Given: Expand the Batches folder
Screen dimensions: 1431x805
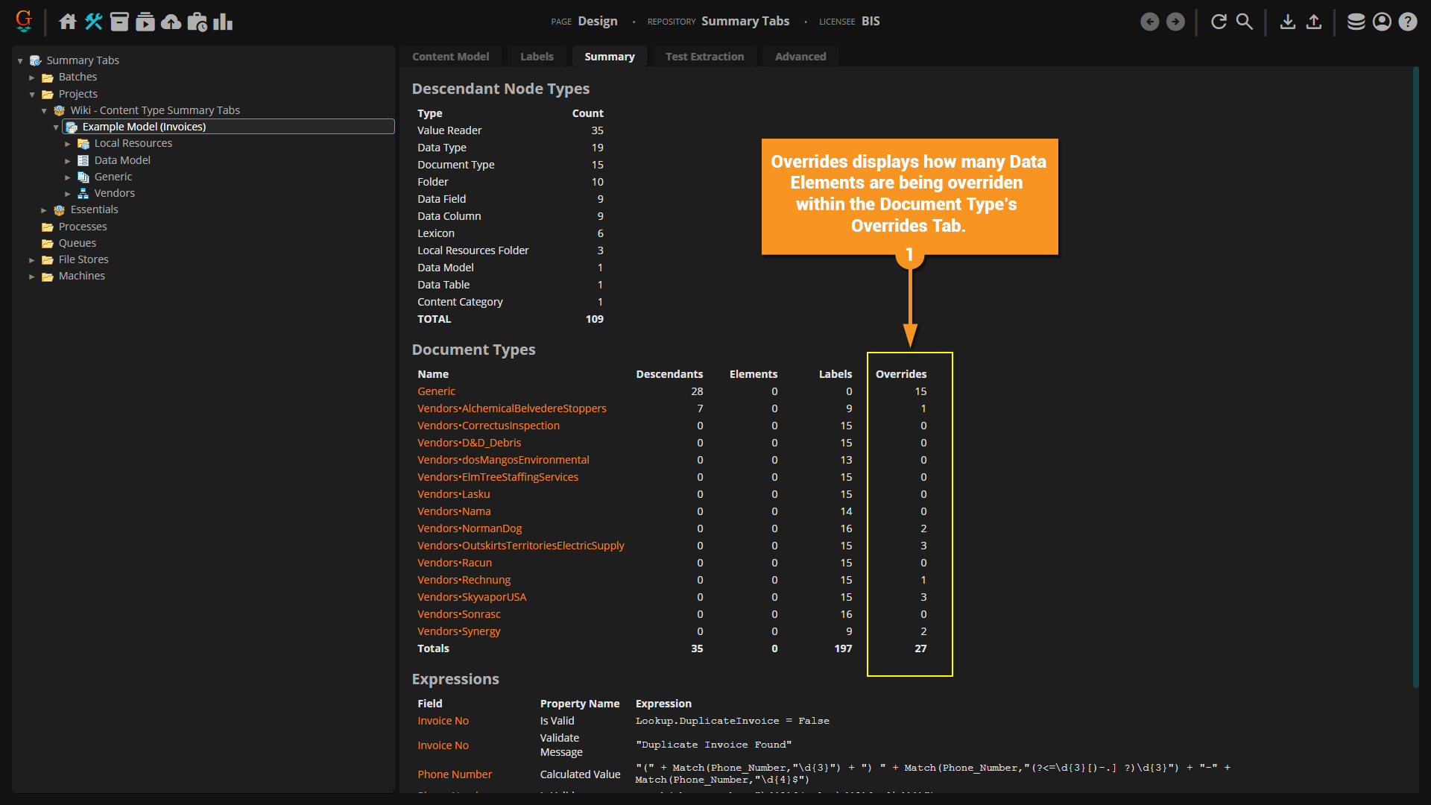Looking at the screenshot, I should (32, 78).
